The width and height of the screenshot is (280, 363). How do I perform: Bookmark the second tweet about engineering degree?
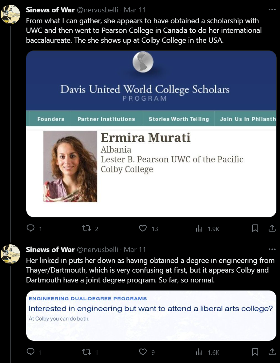click(255, 352)
